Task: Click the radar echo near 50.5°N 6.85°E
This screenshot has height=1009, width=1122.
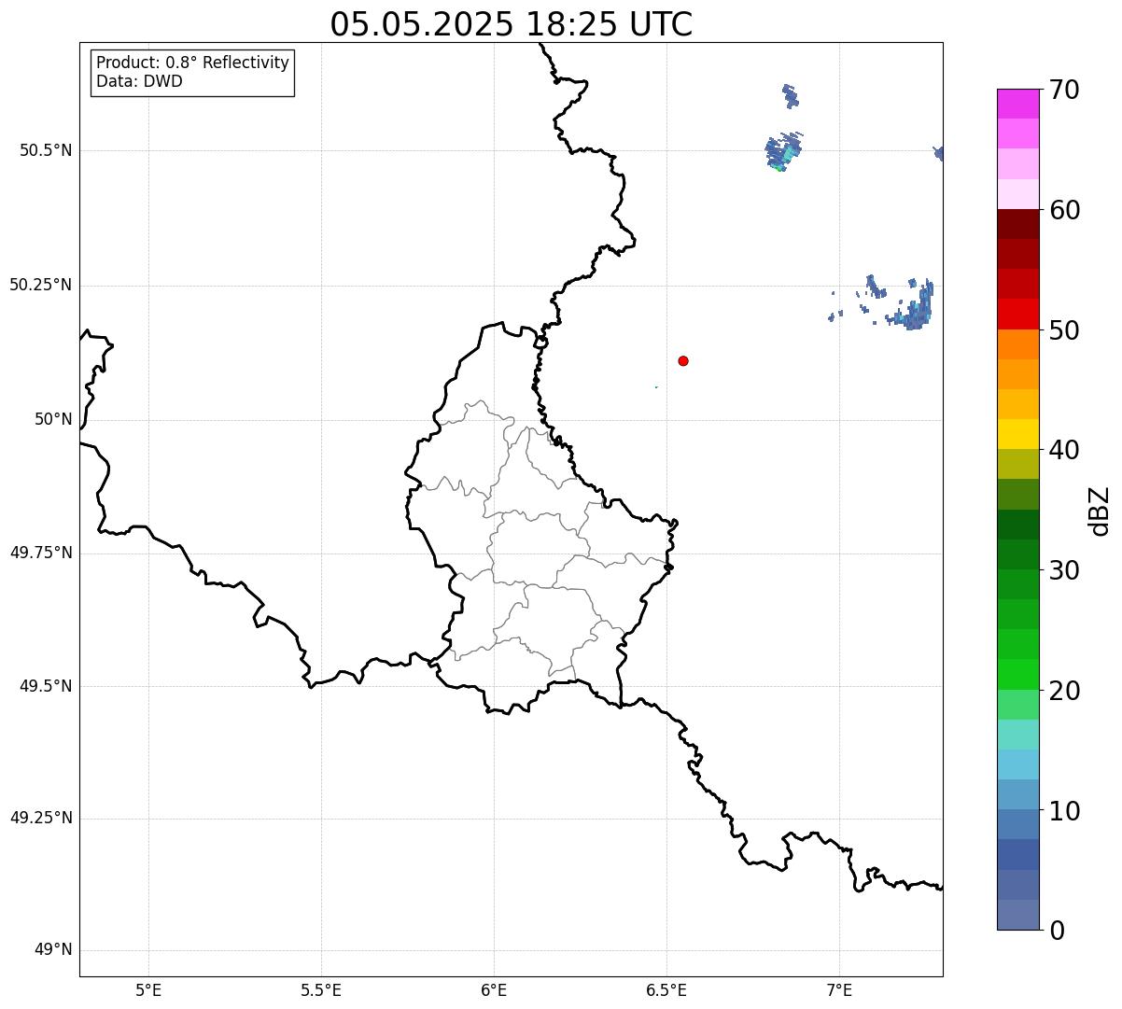Action: click(x=783, y=152)
